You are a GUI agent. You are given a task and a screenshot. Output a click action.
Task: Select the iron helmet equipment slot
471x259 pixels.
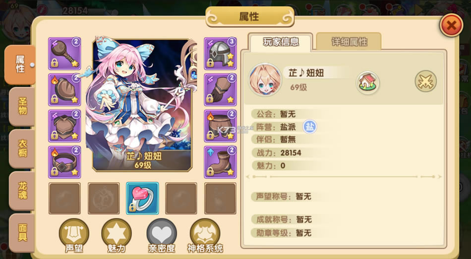[220, 53]
